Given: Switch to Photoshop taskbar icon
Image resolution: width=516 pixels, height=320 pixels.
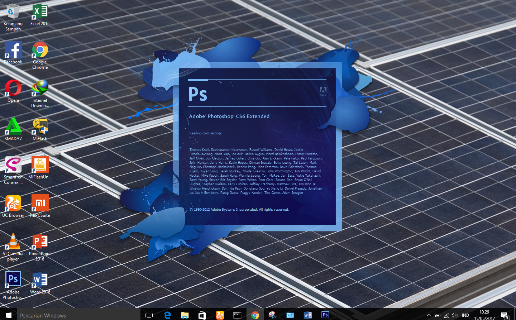Looking at the screenshot, I should (325, 315).
